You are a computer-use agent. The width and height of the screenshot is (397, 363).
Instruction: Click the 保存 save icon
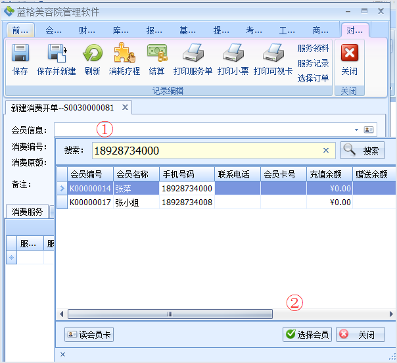click(x=20, y=53)
